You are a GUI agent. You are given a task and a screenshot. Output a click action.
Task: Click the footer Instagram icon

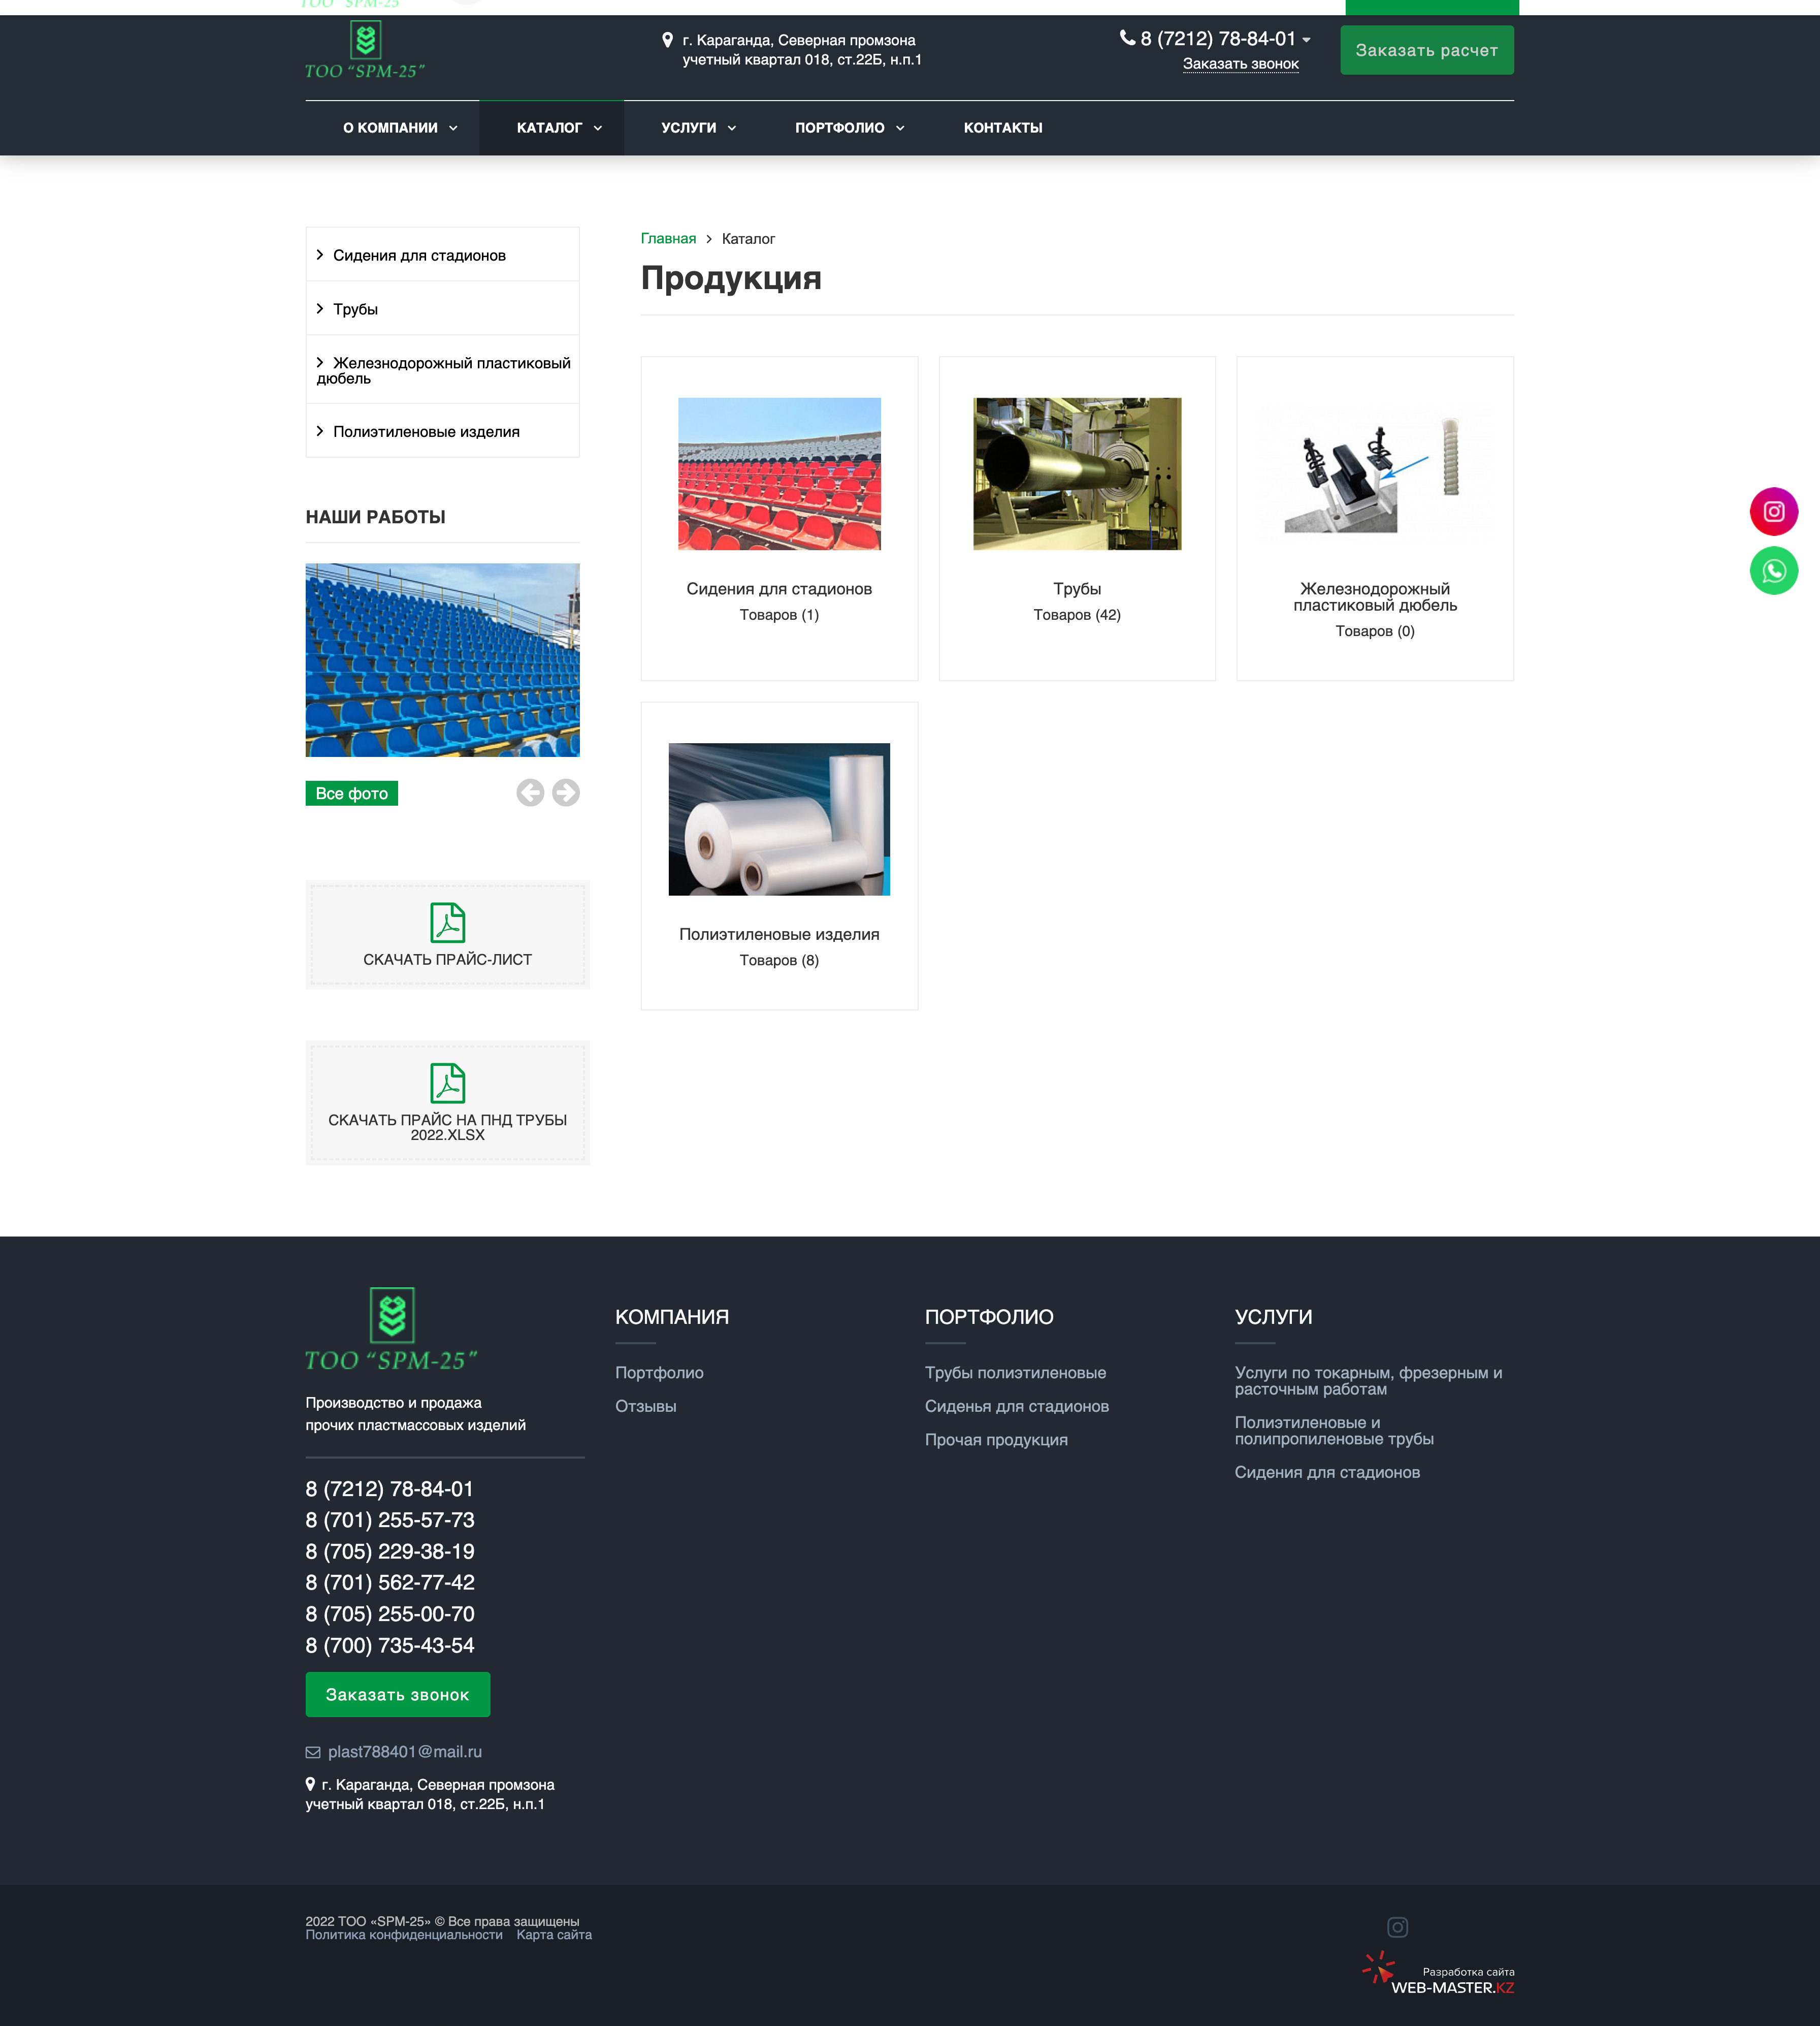(x=1397, y=1927)
